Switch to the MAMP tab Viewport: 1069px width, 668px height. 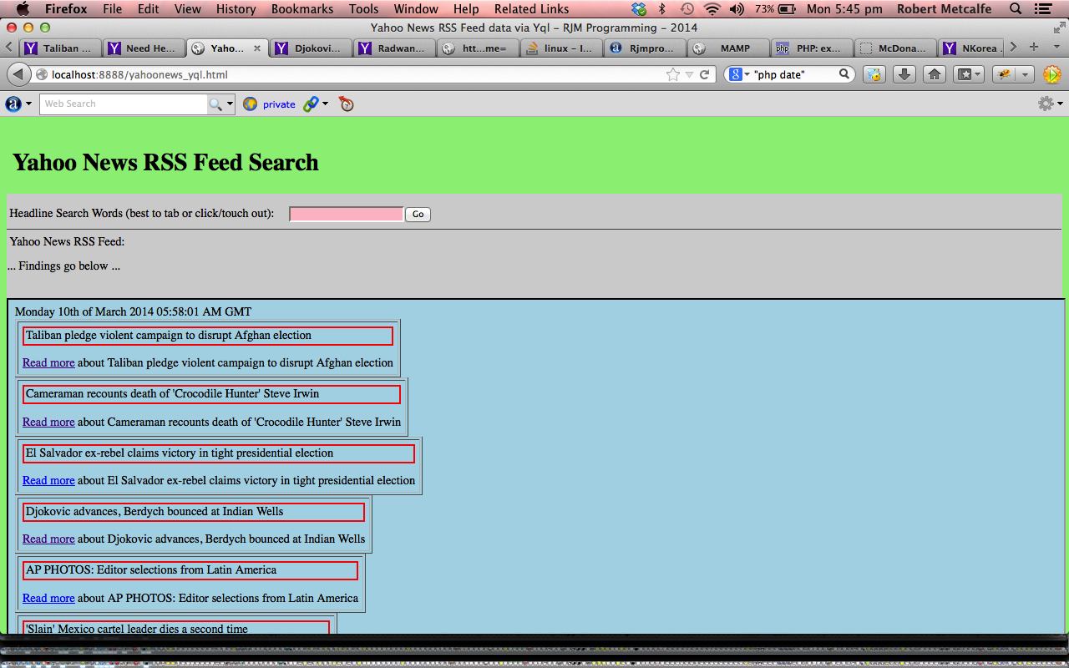pyautogui.click(x=728, y=48)
